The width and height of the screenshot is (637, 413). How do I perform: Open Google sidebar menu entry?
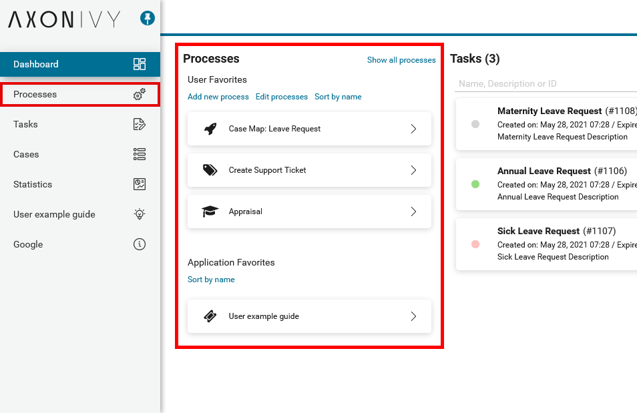click(x=80, y=244)
